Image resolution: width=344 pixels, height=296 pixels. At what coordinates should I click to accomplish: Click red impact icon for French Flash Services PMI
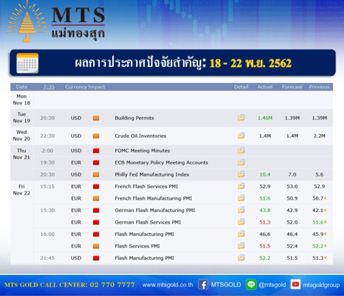(x=96, y=186)
